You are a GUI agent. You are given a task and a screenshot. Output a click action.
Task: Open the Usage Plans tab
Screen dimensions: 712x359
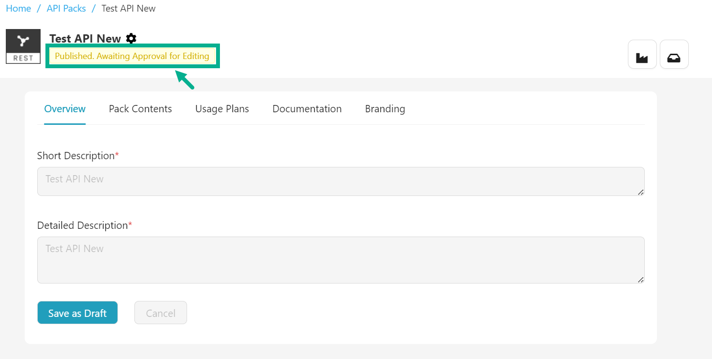tap(222, 109)
